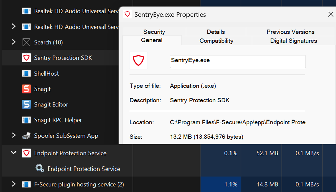Click the large SentryEye shield icon in the General tab
Viewport: 336px width, 192px height.
[x=138, y=60]
